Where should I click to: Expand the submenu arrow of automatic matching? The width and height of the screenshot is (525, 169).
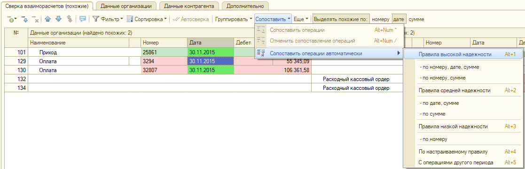[x=399, y=53]
